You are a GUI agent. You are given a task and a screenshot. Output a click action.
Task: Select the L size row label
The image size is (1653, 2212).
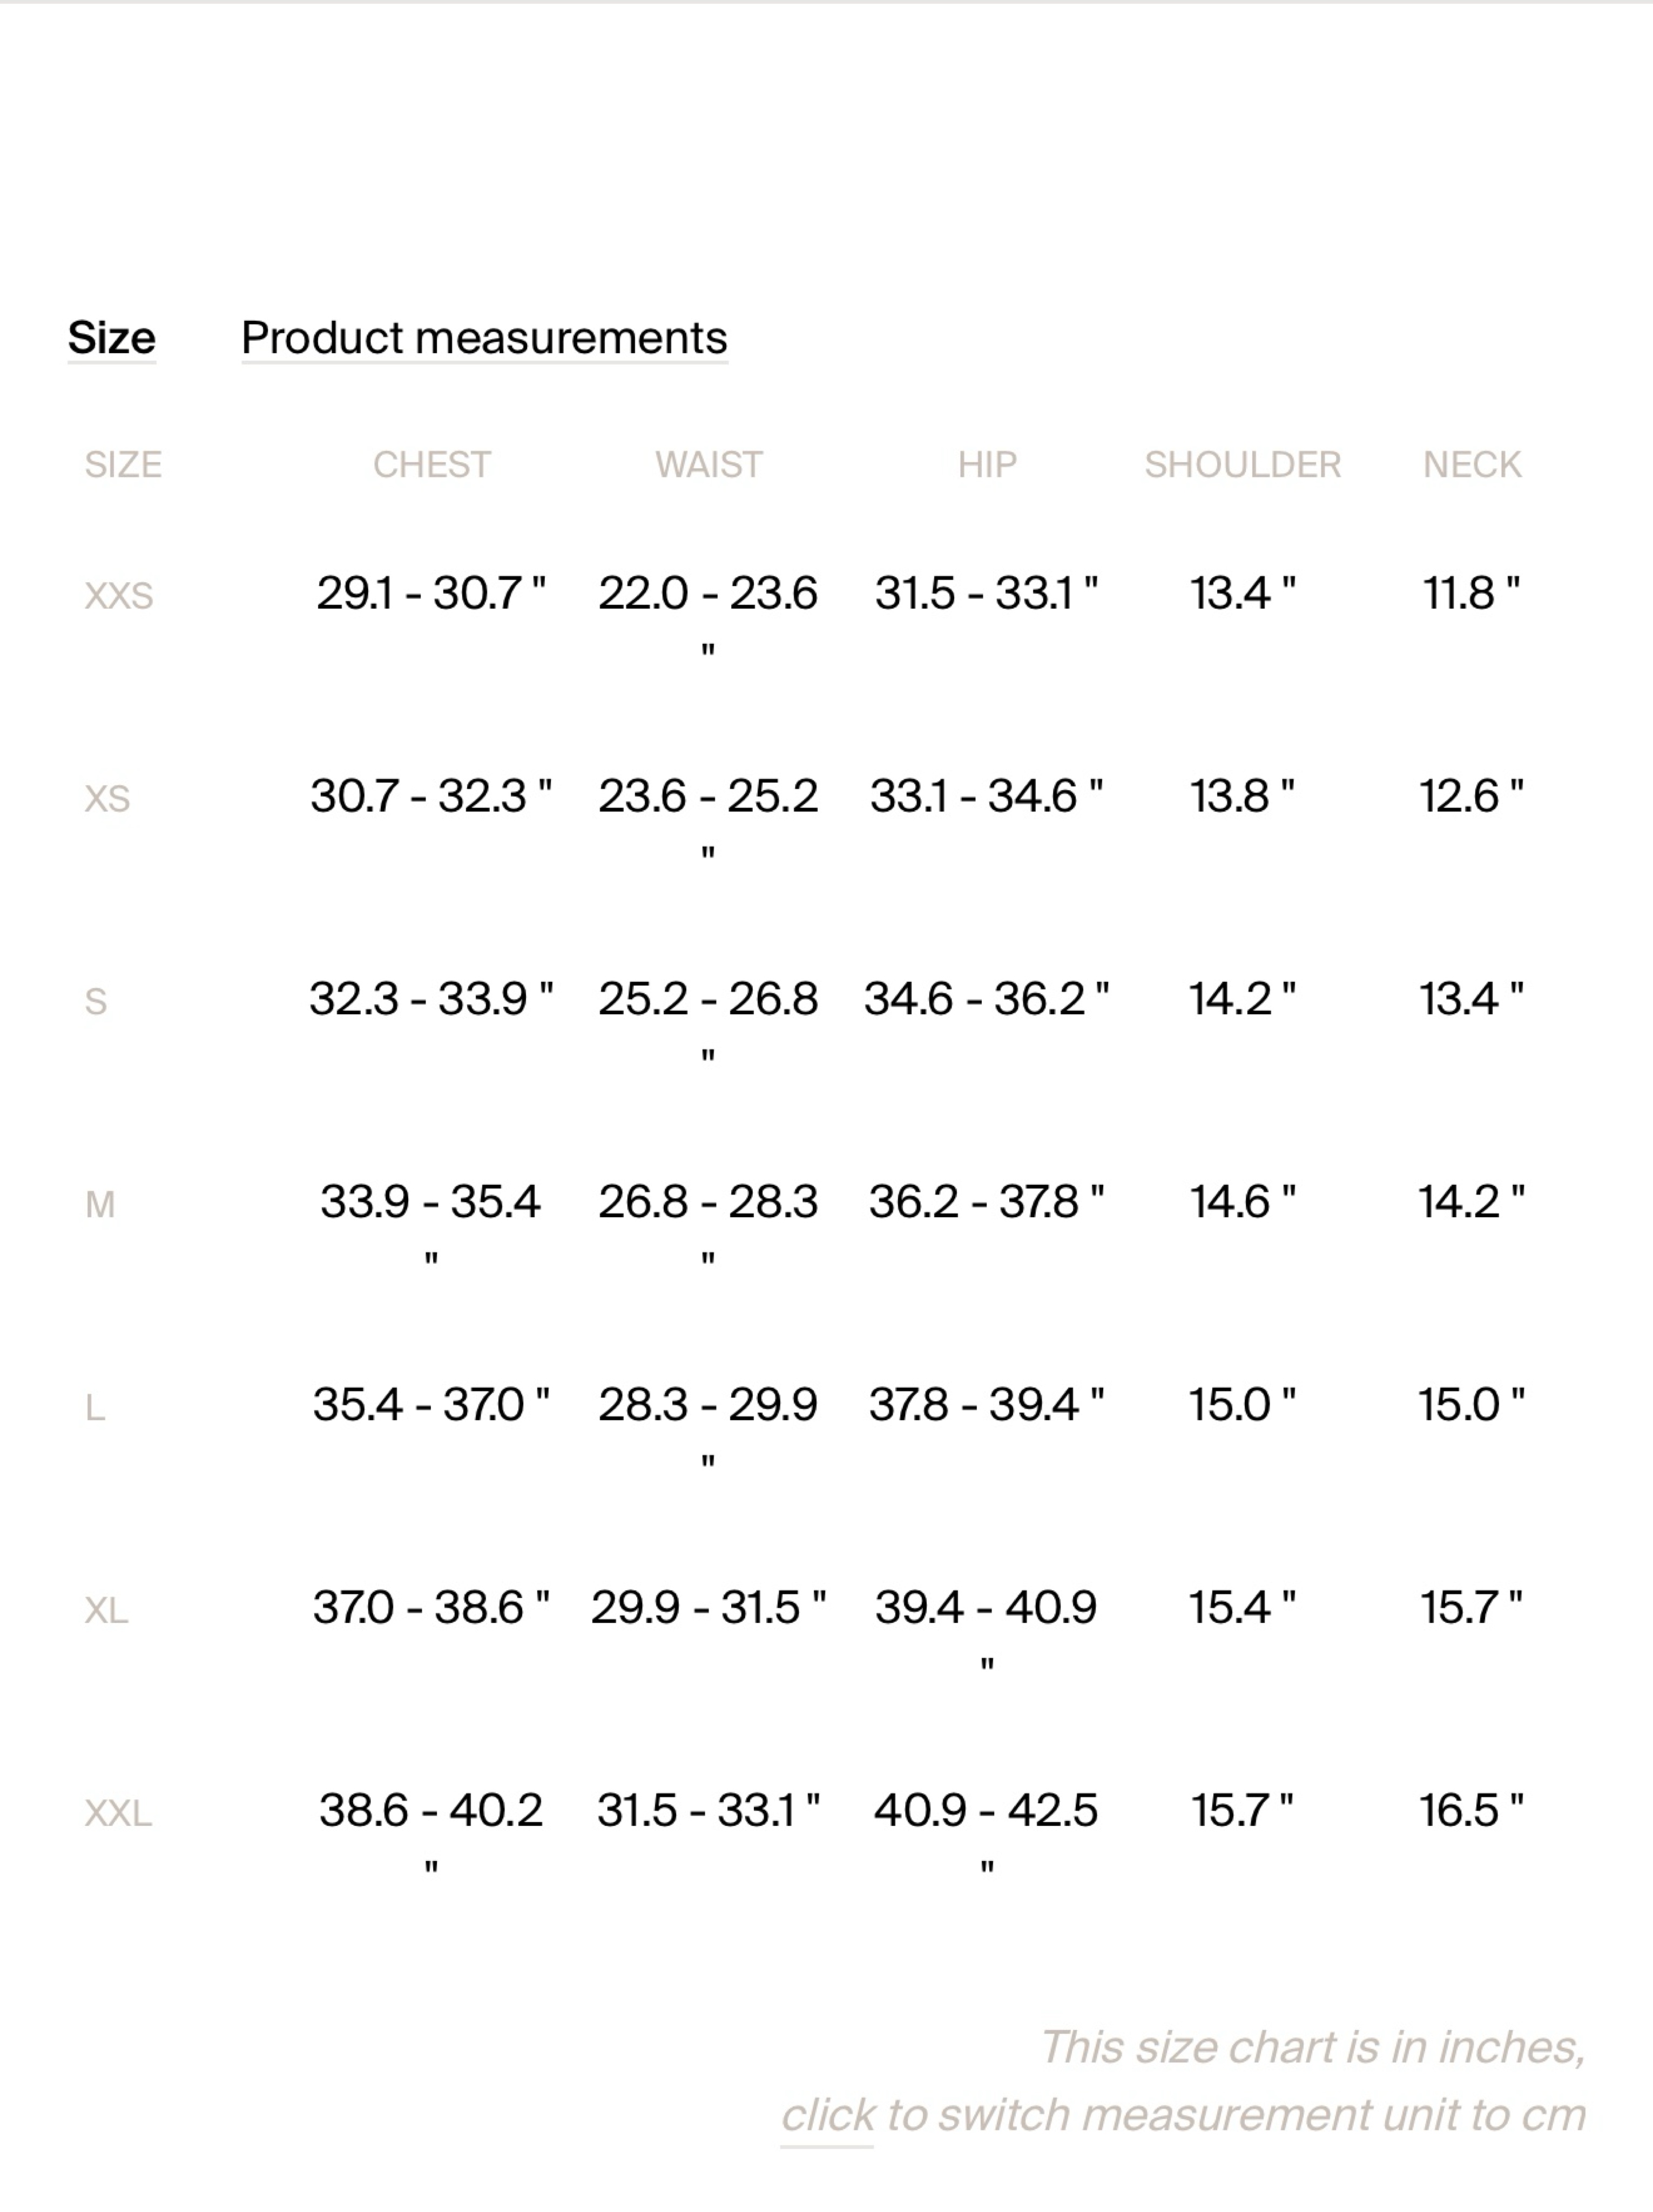95,1408
